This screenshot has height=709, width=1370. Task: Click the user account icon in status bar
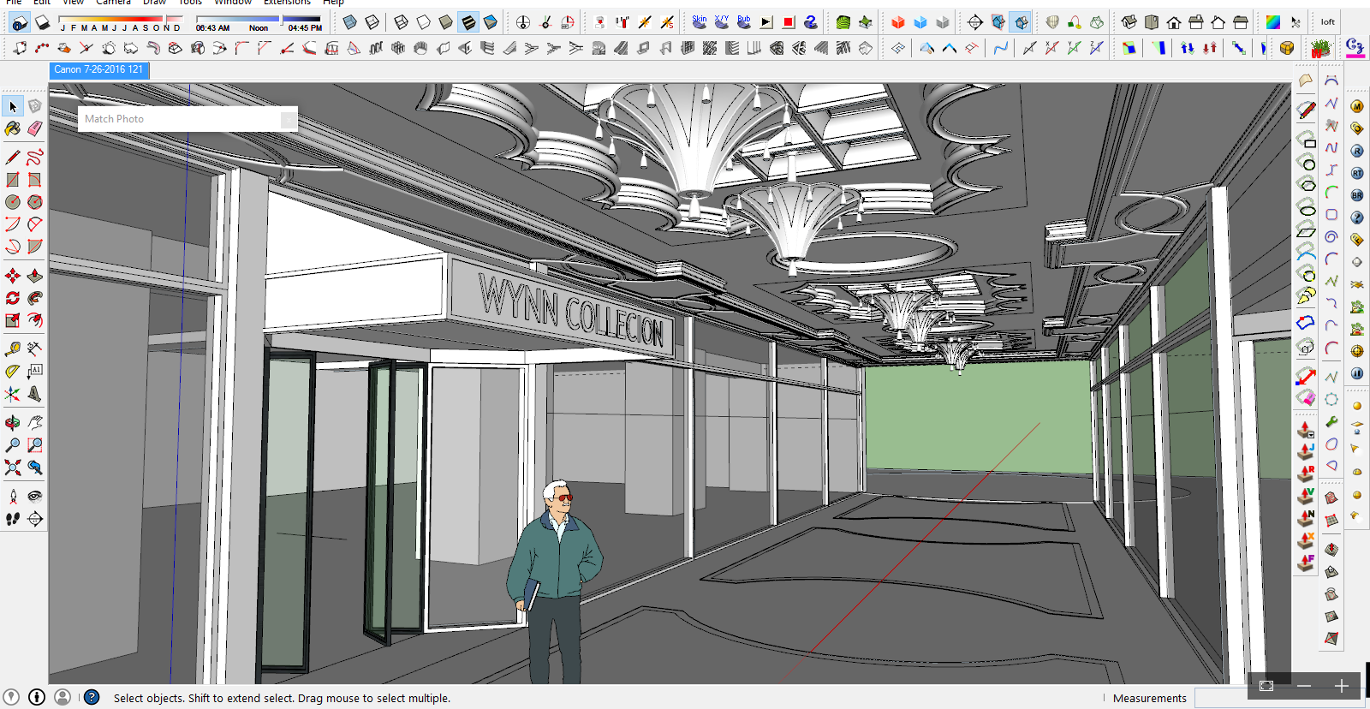(63, 697)
